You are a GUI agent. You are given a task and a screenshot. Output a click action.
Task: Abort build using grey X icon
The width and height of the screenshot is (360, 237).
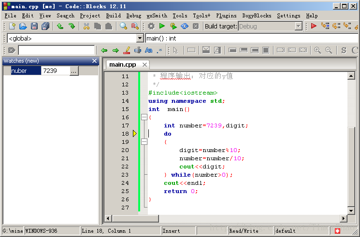196,26
